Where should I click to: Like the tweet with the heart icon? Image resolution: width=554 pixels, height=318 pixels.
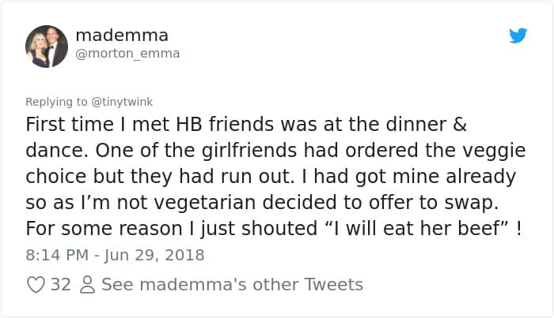(x=36, y=285)
